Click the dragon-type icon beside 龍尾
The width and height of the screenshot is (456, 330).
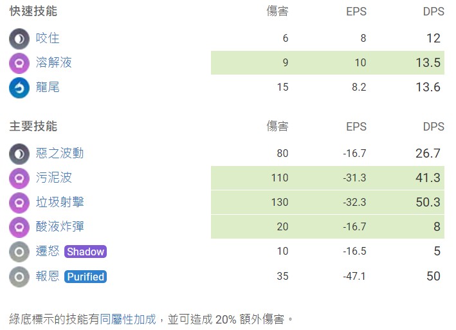[x=19, y=87]
